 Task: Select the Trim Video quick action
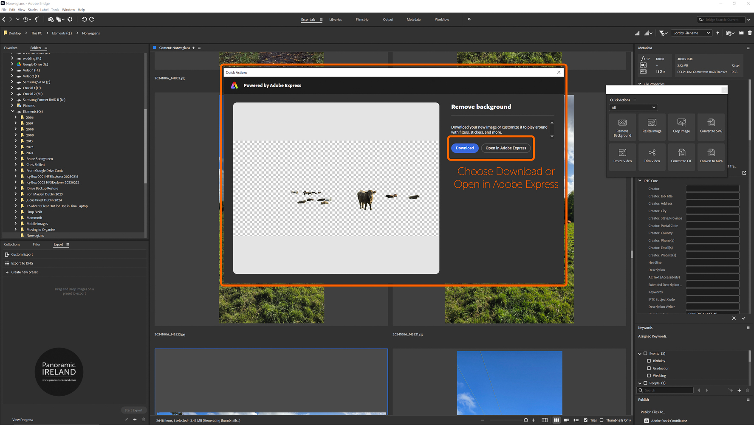[652, 156]
